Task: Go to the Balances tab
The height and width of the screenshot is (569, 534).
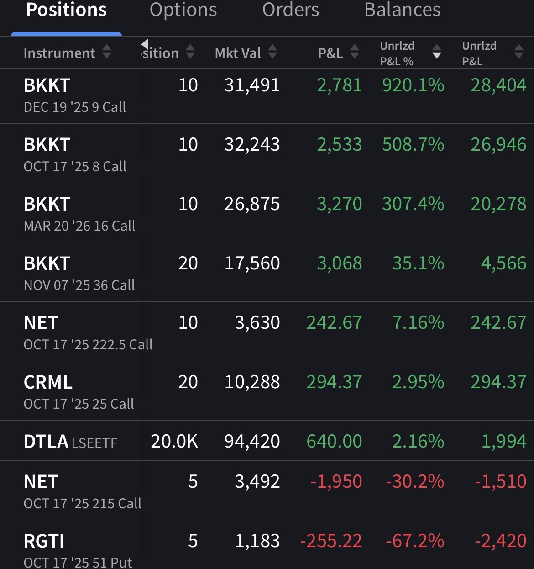Action: click(x=402, y=10)
